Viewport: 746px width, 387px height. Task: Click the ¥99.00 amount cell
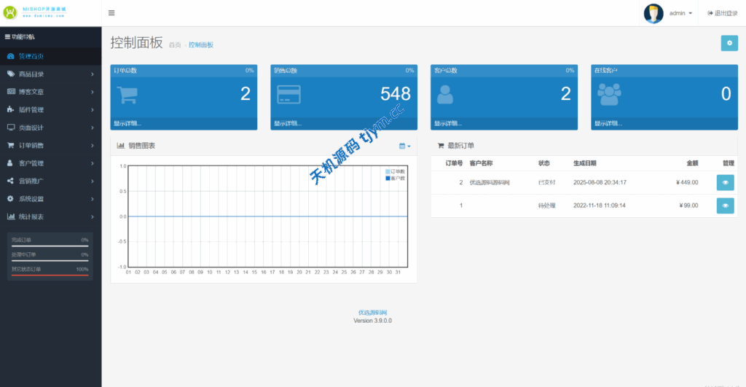pos(688,206)
